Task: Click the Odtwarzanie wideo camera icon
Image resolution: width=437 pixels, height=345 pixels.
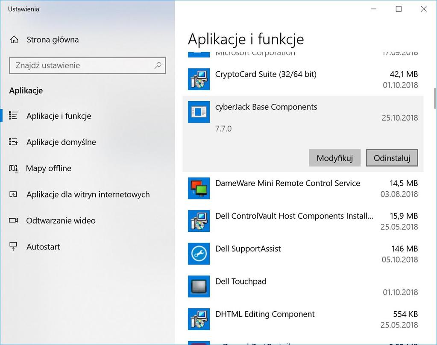Action: pos(13,220)
